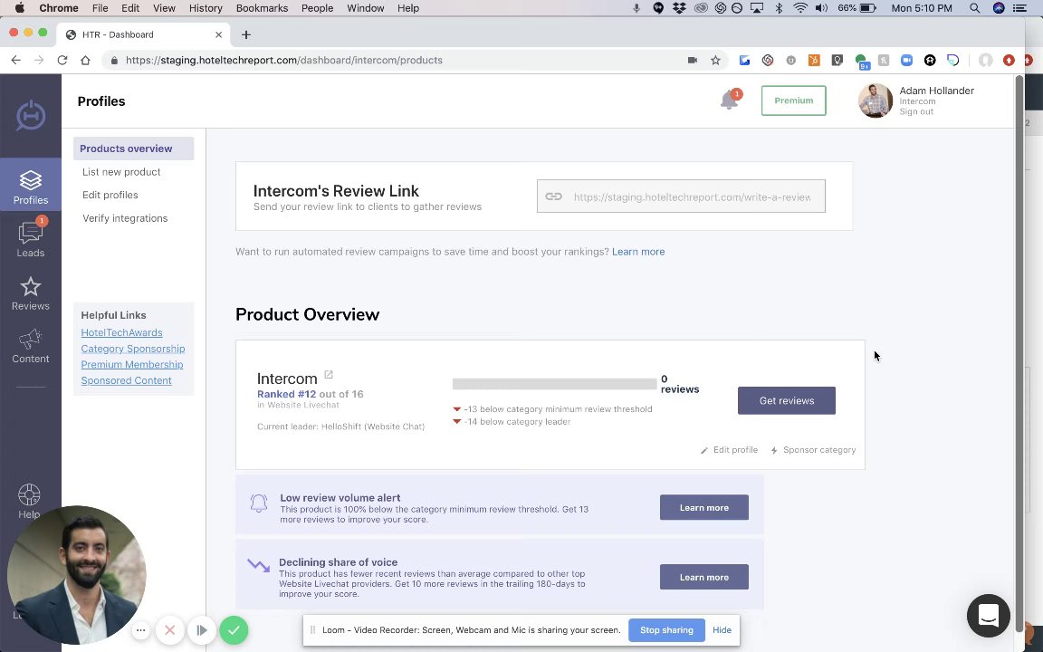
Task: Click Edit profile link on Intercom card
Action: click(x=729, y=450)
